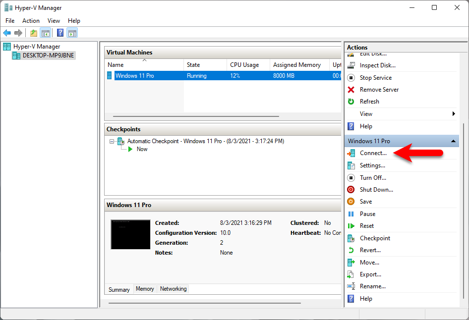Click Settings... for Windows 11 Pro
The image size is (469, 320).
coord(372,165)
